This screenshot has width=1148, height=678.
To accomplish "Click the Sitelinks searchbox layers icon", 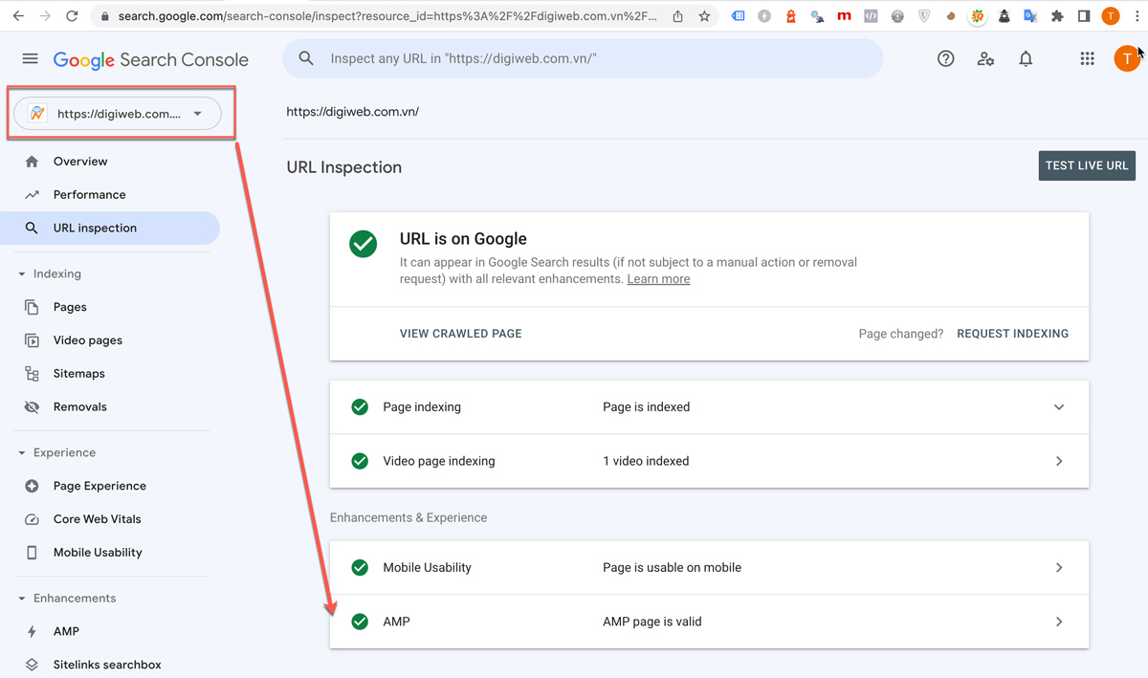I will click(32, 665).
